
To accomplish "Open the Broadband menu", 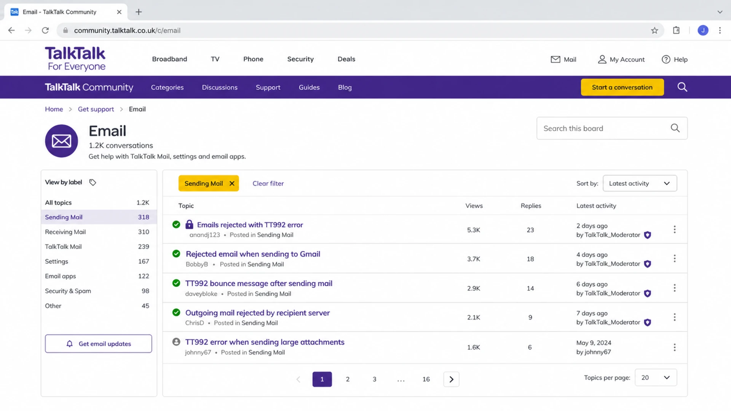I will [x=169, y=59].
